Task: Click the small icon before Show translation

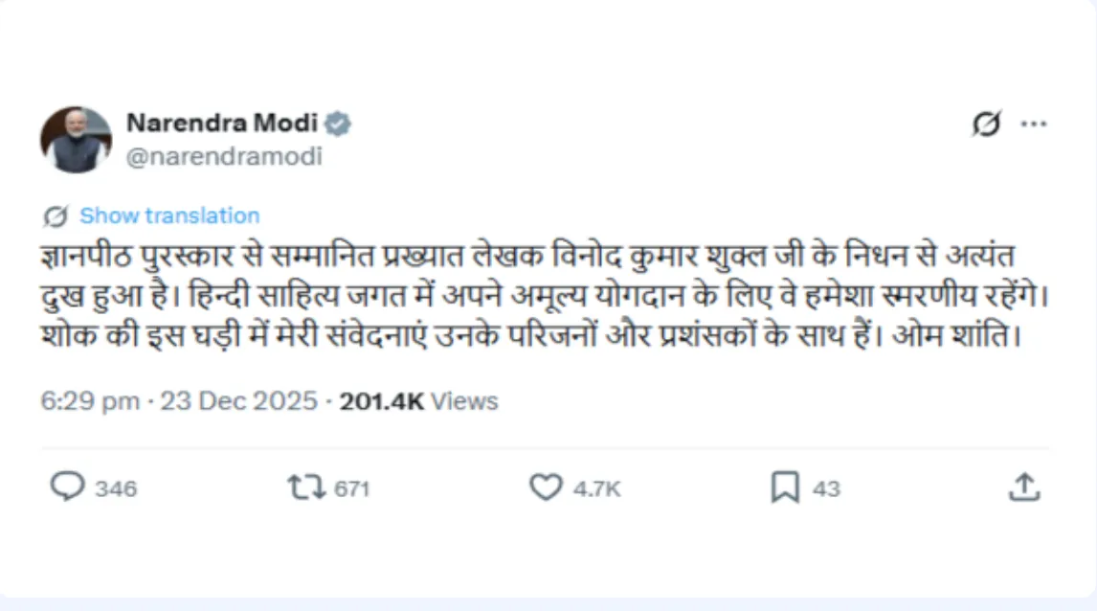Action: click(x=56, y=215)
